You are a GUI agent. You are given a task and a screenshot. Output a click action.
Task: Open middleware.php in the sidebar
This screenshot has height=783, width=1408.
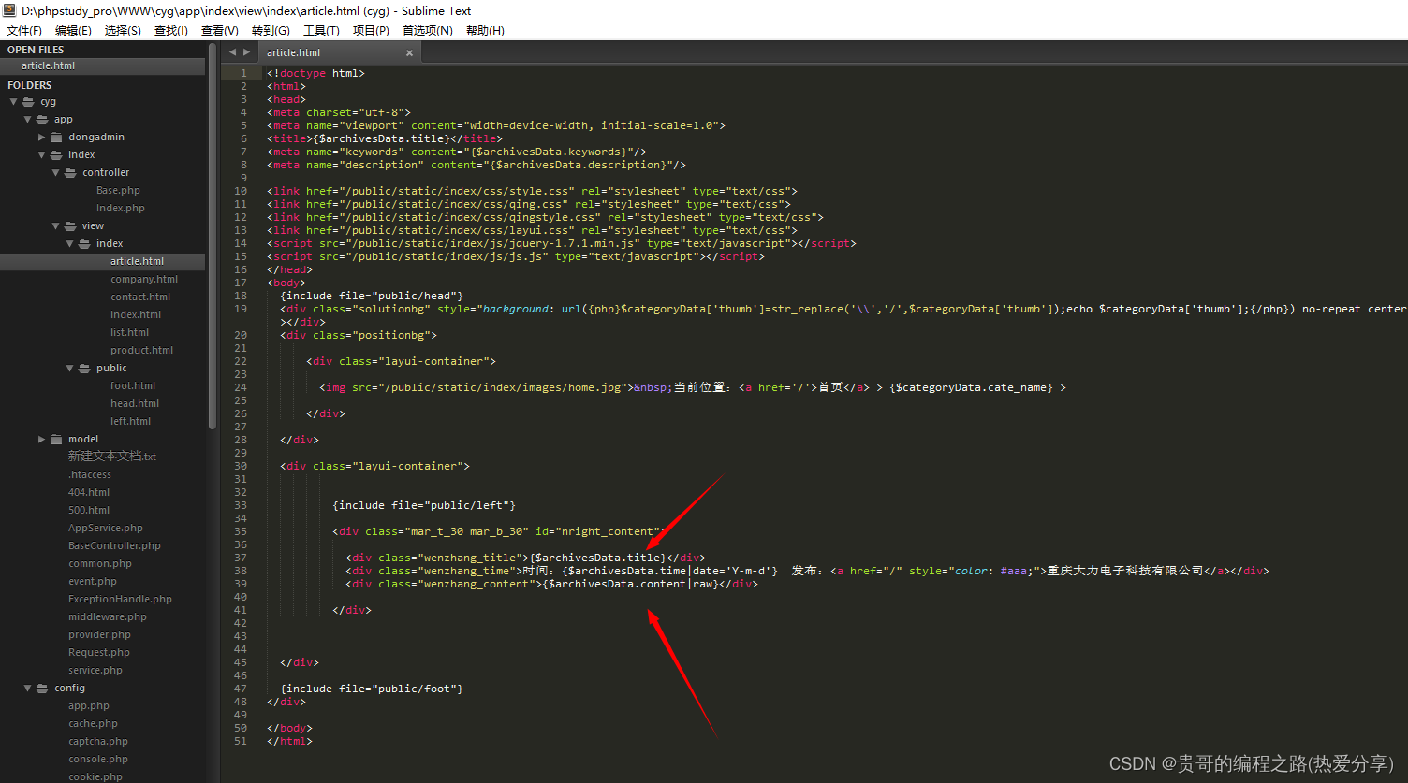point(108,616)
